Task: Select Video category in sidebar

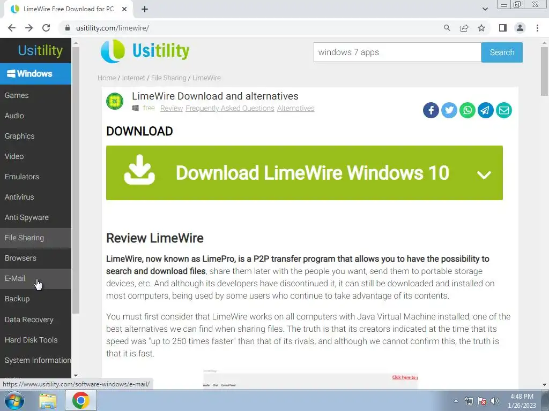Action: pyautogui.click(x=35, y=156)
